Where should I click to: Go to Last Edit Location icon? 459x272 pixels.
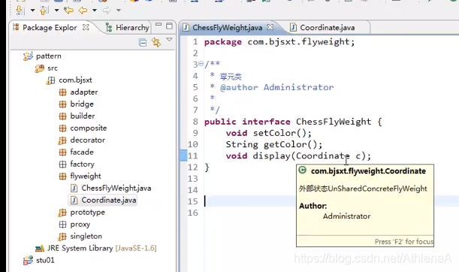pyautogui.click(x=68, y=11)
